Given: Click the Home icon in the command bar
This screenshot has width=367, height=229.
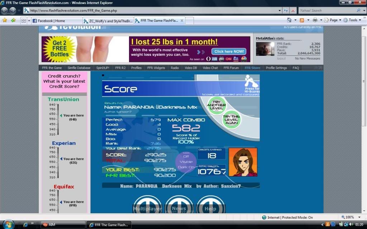Looking at the screenshot, I should click(289, 20).
